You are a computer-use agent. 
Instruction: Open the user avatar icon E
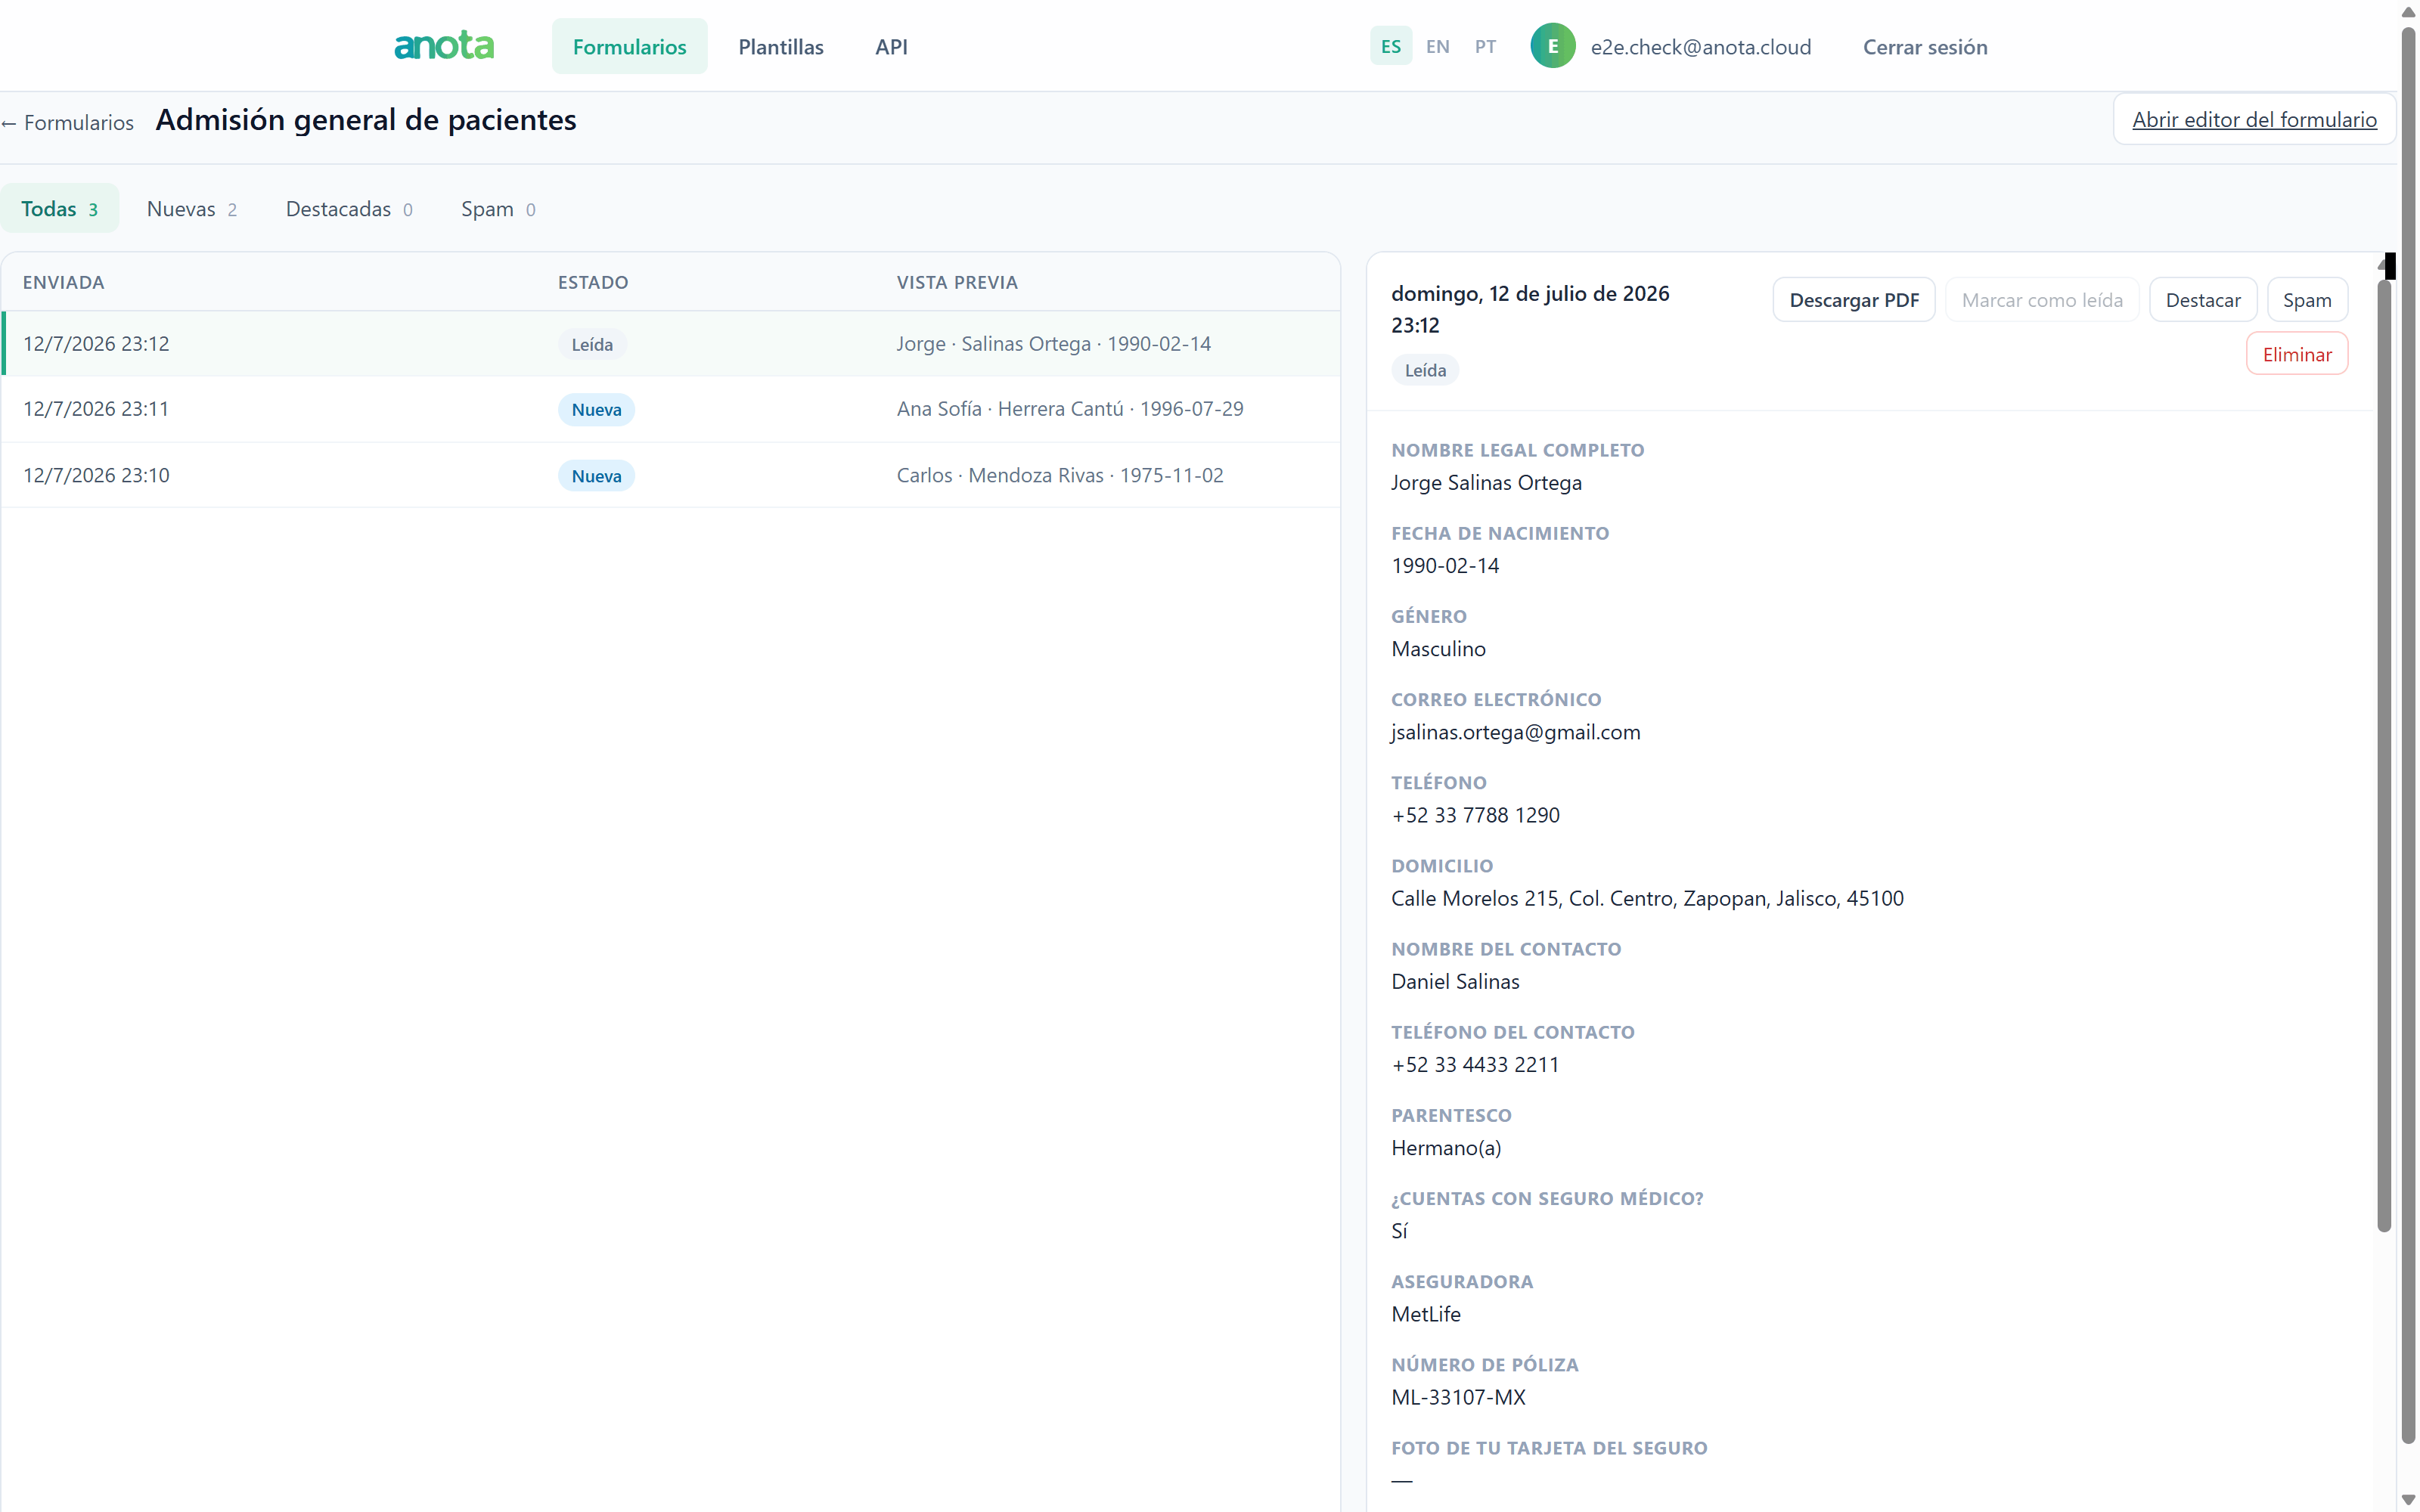1552,46
